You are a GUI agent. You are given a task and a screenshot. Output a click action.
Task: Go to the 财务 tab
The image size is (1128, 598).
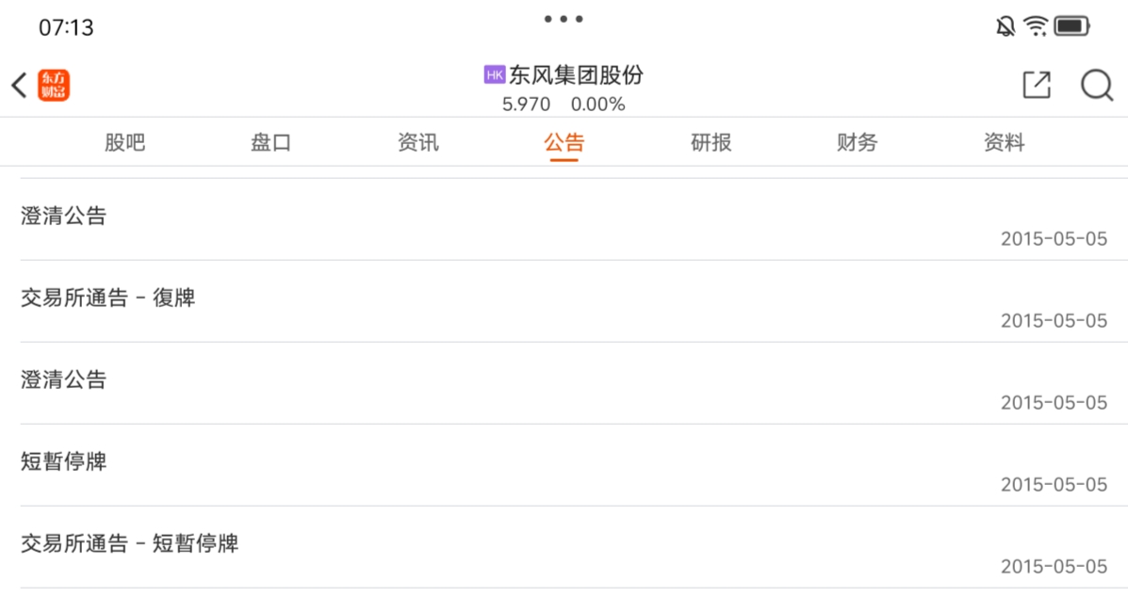click(x=857, y=142)
